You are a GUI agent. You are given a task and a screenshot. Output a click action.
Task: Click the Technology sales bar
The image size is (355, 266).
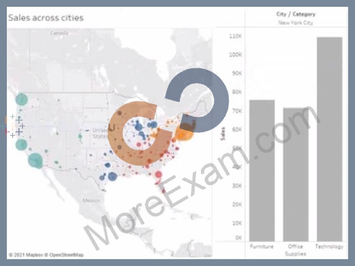329,139
